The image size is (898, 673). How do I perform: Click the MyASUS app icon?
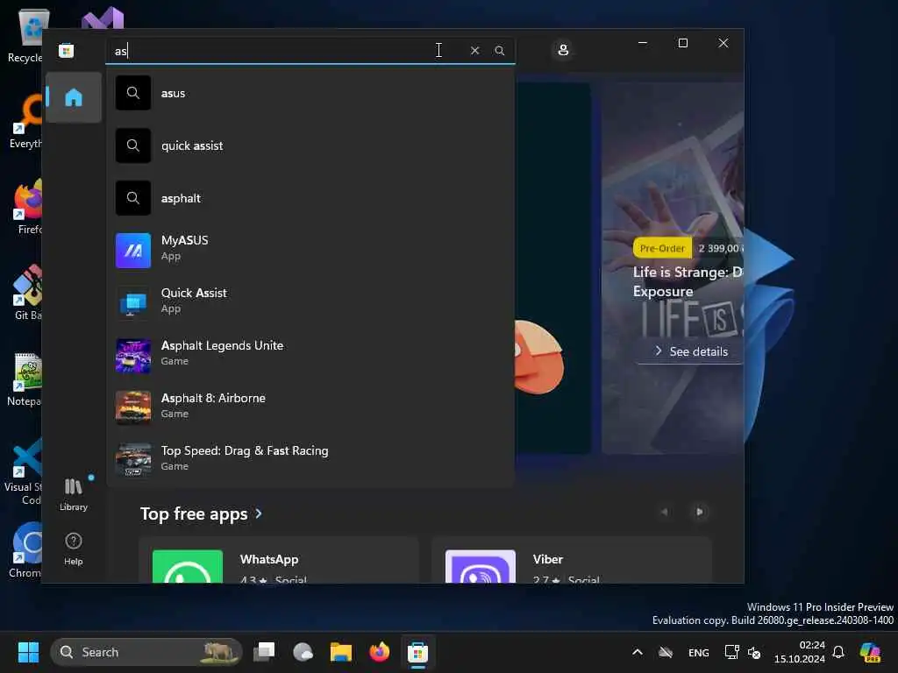click(x=133, y=251)
